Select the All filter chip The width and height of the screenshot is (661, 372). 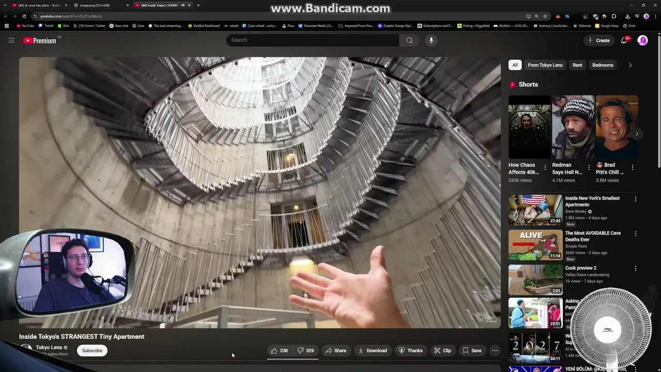515,65
